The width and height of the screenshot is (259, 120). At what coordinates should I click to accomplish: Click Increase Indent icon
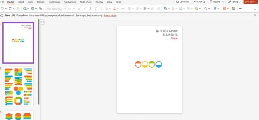click(x=158, y=9)
